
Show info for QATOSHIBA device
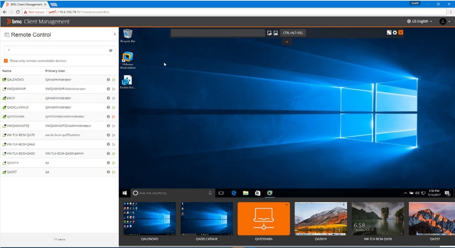108,117
